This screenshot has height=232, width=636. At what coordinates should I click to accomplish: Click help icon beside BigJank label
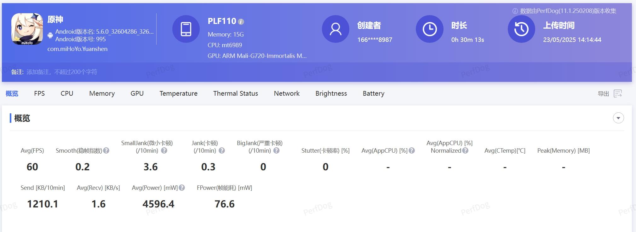coord(276,151)
